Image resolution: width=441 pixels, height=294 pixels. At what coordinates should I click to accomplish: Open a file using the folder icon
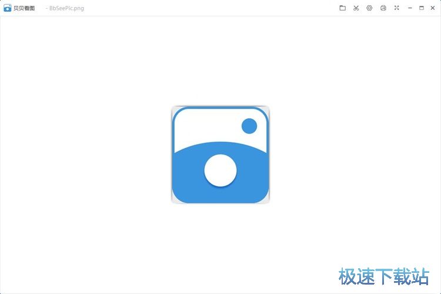click(342, 8)
